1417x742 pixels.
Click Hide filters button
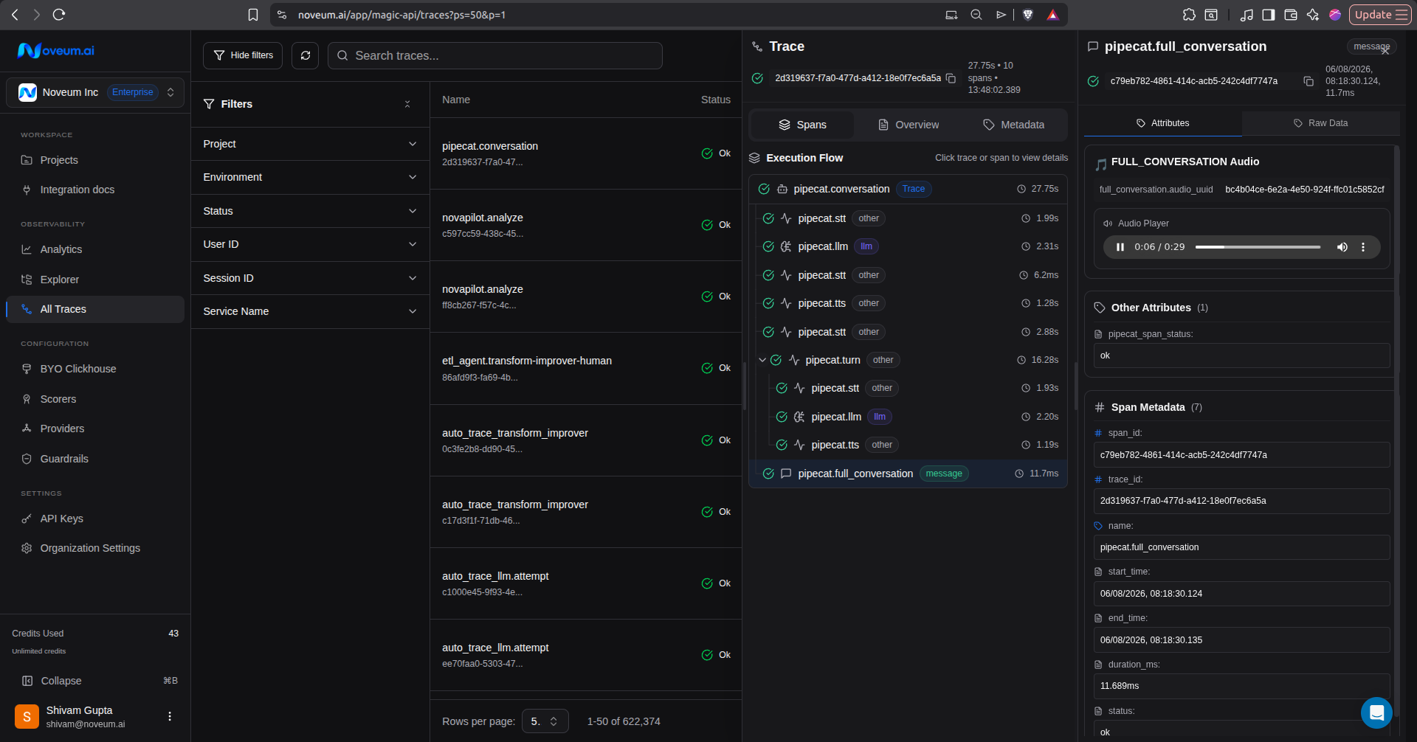(243, 55)
